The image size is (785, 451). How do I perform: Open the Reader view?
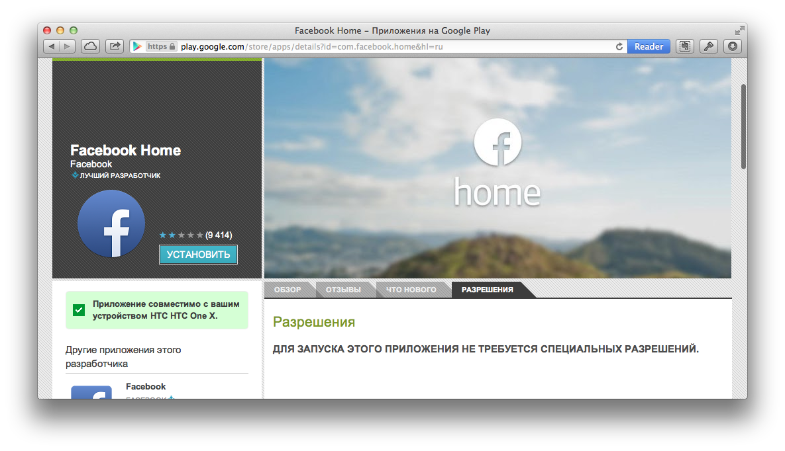[x=649, y=46]
